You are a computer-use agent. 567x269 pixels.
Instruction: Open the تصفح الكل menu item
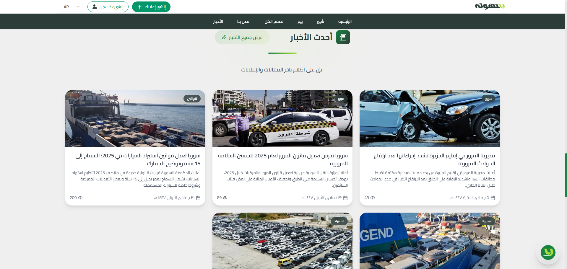pos(274,21)
